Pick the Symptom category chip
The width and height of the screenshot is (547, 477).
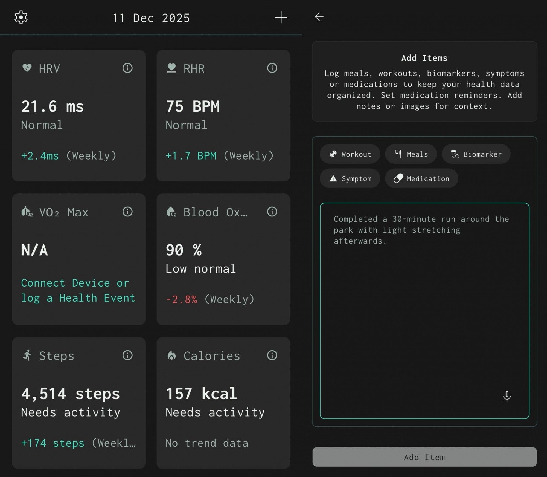pyautogui.click(x=350, y=178)
